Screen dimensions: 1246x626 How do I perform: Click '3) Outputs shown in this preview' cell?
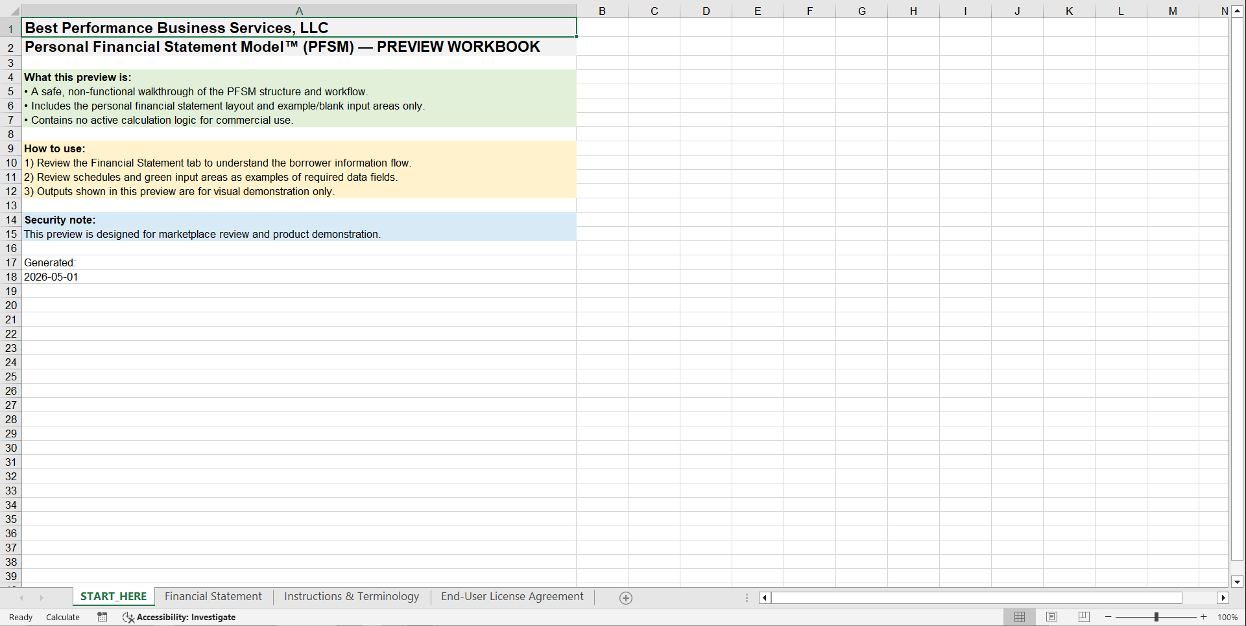click(x=299, y=191)
